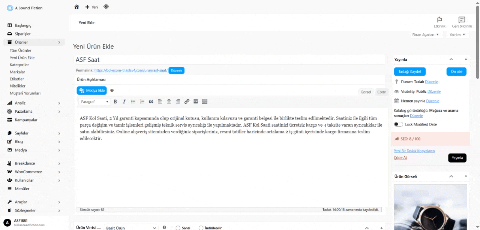
Task: Click the ASF Saat product title field
Action: point(229,60)
